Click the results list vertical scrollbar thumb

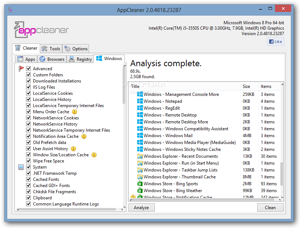click(x=282, y=174)
